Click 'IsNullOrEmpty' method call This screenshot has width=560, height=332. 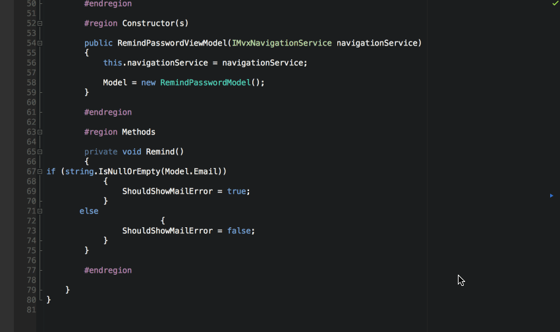click(129, 172)
